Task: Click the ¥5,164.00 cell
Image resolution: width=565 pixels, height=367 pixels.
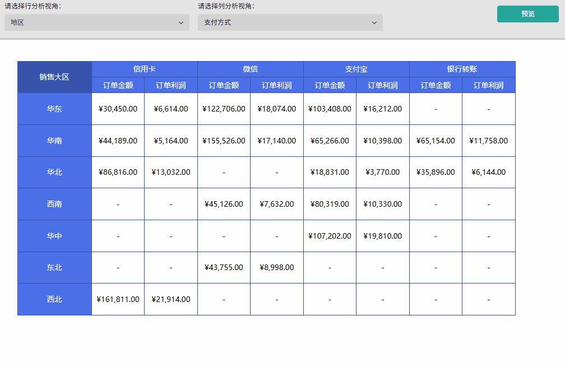Action: (x=171, y=141)
